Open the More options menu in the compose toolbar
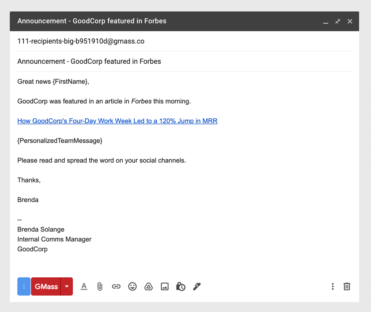This screenshot has width=371, height=312. [333, 286]
